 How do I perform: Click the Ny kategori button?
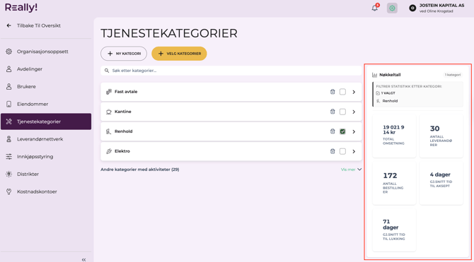click(124, 54)
